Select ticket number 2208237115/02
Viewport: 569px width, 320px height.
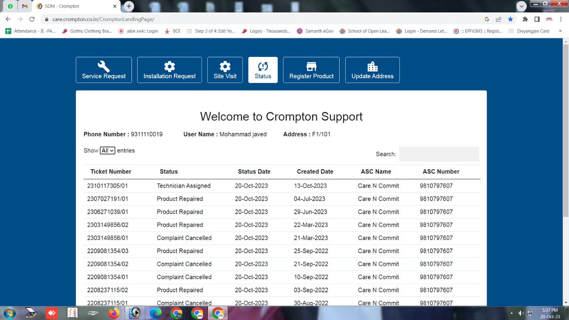[x=108, y=290]
